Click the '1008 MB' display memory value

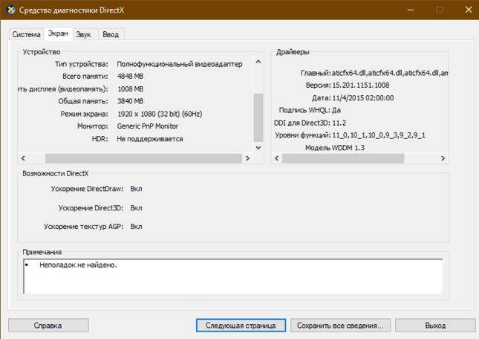click(131, 89)
